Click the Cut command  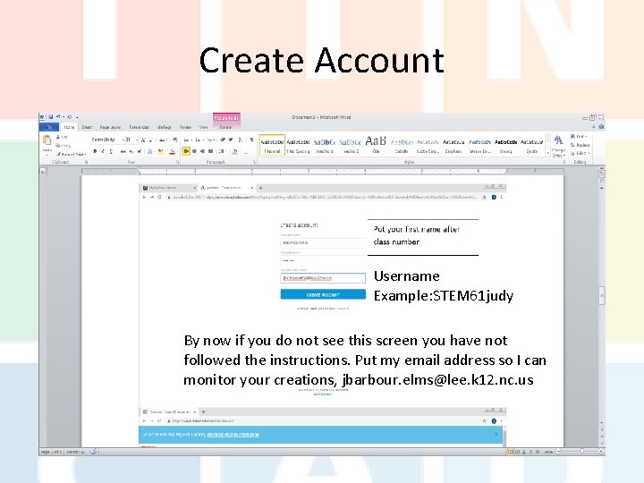(x=62, y=137)
